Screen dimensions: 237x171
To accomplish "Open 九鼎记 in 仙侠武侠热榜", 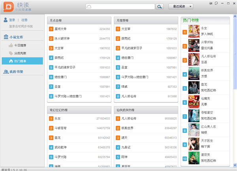I will tap(126, 147).
